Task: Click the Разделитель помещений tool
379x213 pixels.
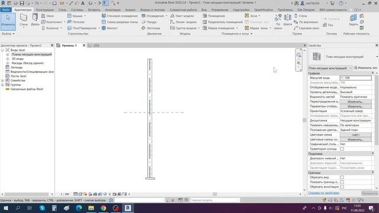Action: click(223, 22)
